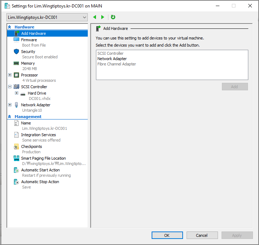Click the Memory chip icon

[16, 63]
